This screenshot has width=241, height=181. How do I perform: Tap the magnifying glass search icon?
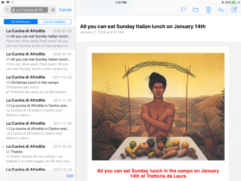click(x=7, y=10)
